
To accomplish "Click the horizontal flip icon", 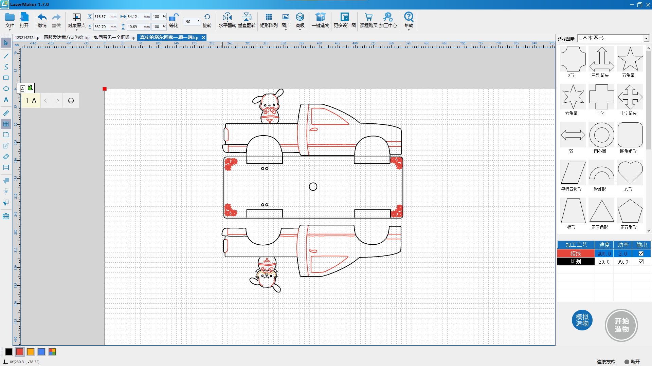I will pos(227,17).
